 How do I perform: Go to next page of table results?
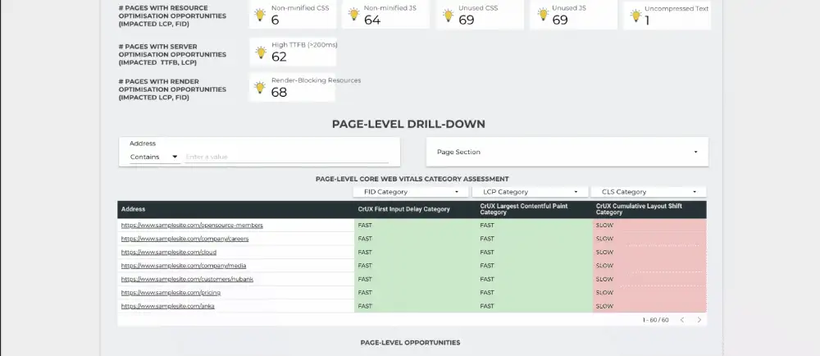pyautogui.click(x=699, y=320)
